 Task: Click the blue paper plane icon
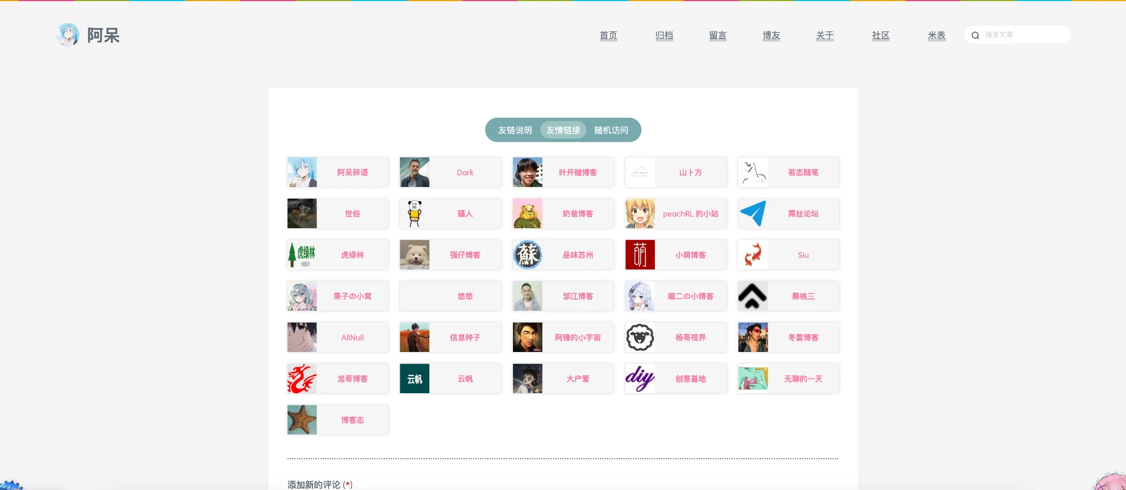(x=753, y=213)
